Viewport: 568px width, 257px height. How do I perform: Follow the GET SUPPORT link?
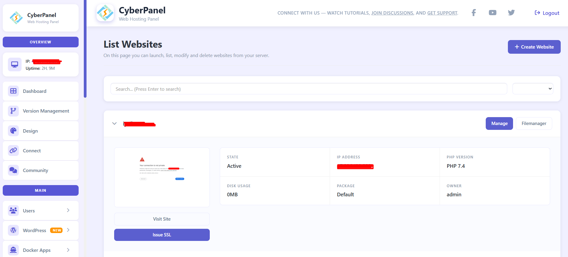point(442,13)
